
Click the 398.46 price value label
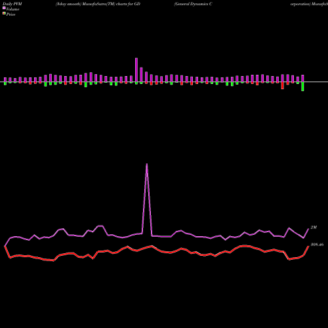point(317,245)
